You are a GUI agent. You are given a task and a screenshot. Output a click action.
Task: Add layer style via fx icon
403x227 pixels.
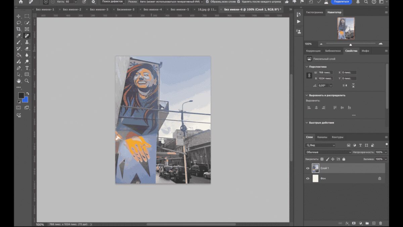click(x=347, y=223)
